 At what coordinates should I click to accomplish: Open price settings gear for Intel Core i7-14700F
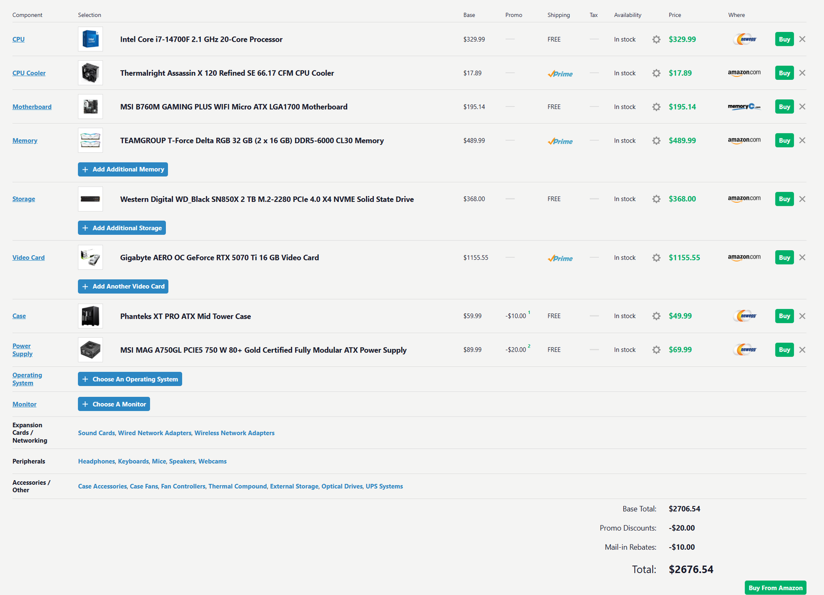(x=656, y=39)
